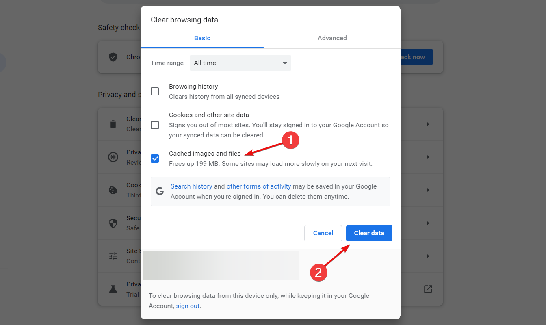546x325 pixels.
Task: Click the 'Clear browsing data' dialog title
Action: (x=184, y=19)
